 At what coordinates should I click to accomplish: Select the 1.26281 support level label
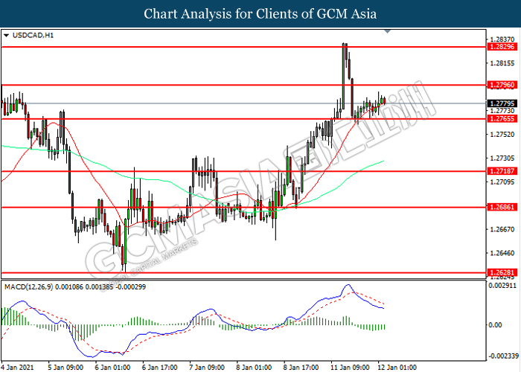[502, 273]
